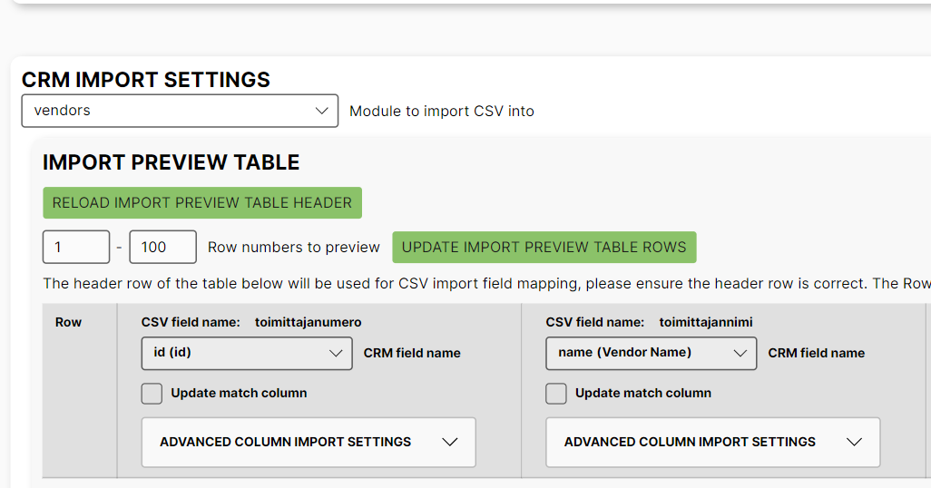The height and width of the screenshot is (488, 931).
Task: Click 'CRM field name' label beside id dropdown
Action: click(x=412, y=353)
